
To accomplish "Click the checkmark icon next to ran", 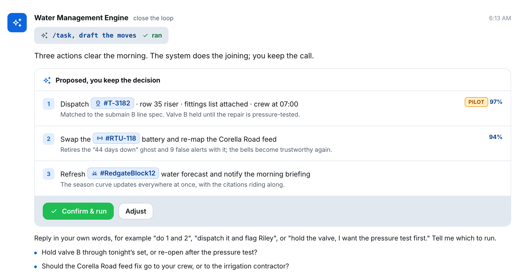I will (146, 35).
